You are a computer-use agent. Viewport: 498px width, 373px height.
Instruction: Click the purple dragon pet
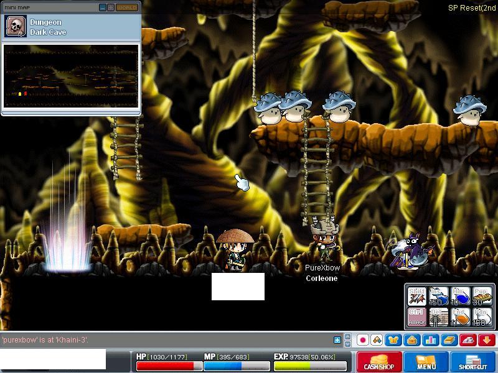tap(411, 252)
